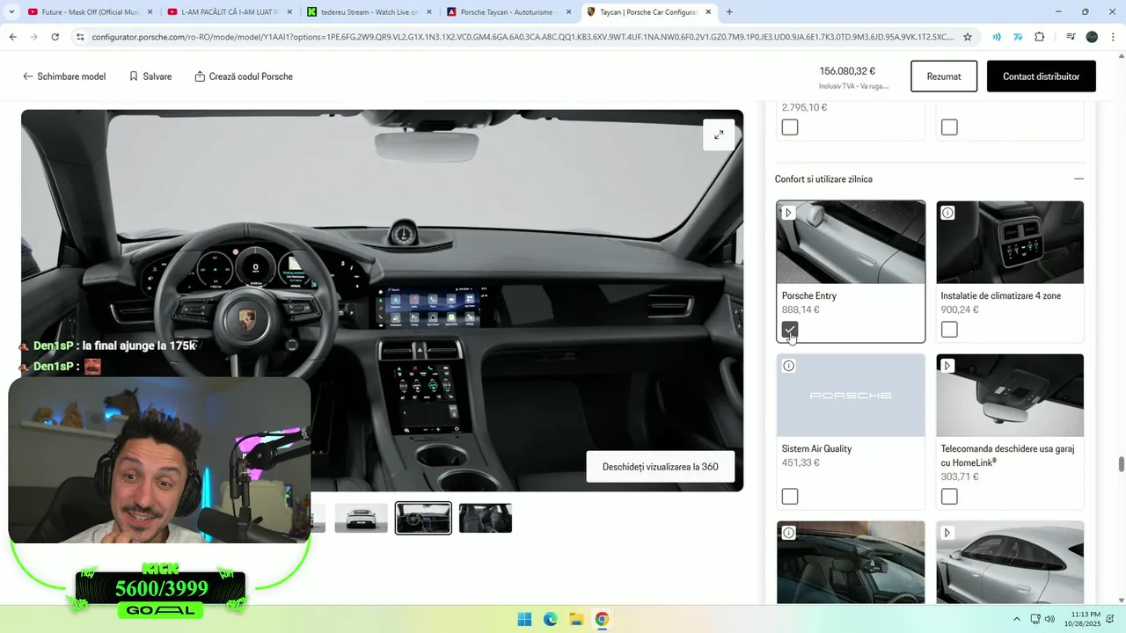
Task: Click Contact distribuitor button
Action: [1042, 76]
